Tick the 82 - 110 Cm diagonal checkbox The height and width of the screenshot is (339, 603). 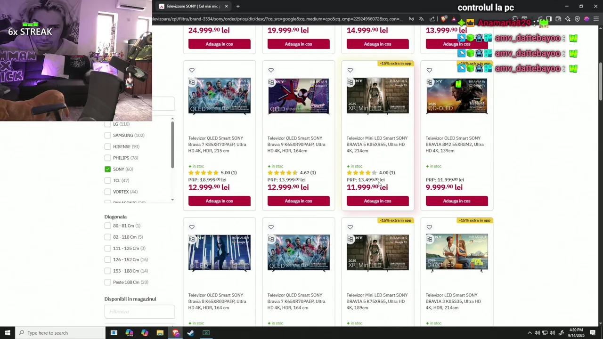[108, 237]
